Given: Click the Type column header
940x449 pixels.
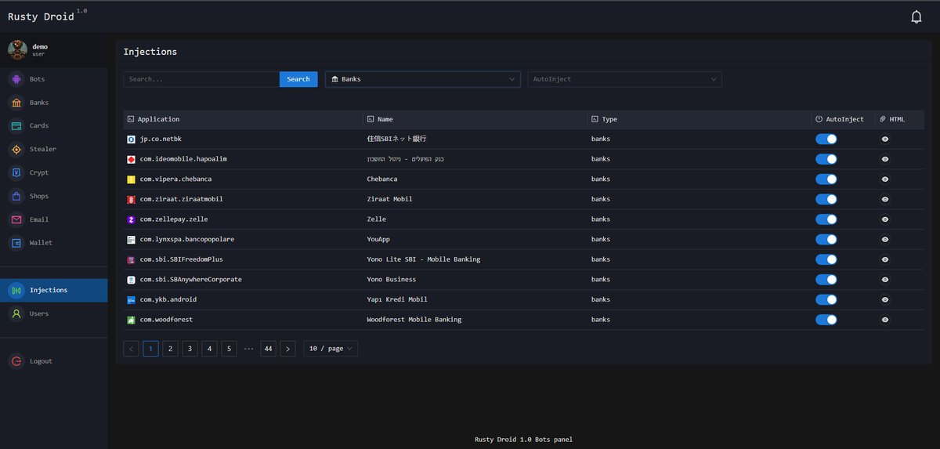Looking at the screenshot, I should (700, 119).
